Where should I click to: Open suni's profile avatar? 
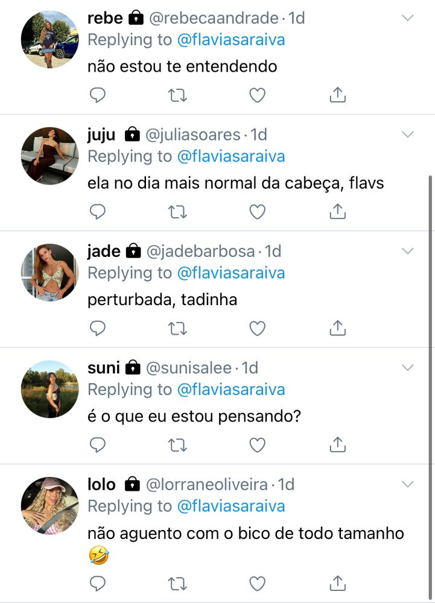point(49,389)
